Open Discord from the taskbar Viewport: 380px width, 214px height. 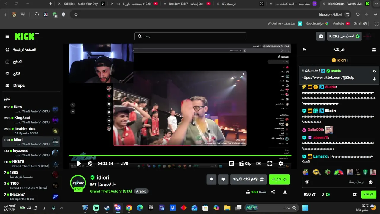(118, 208)
